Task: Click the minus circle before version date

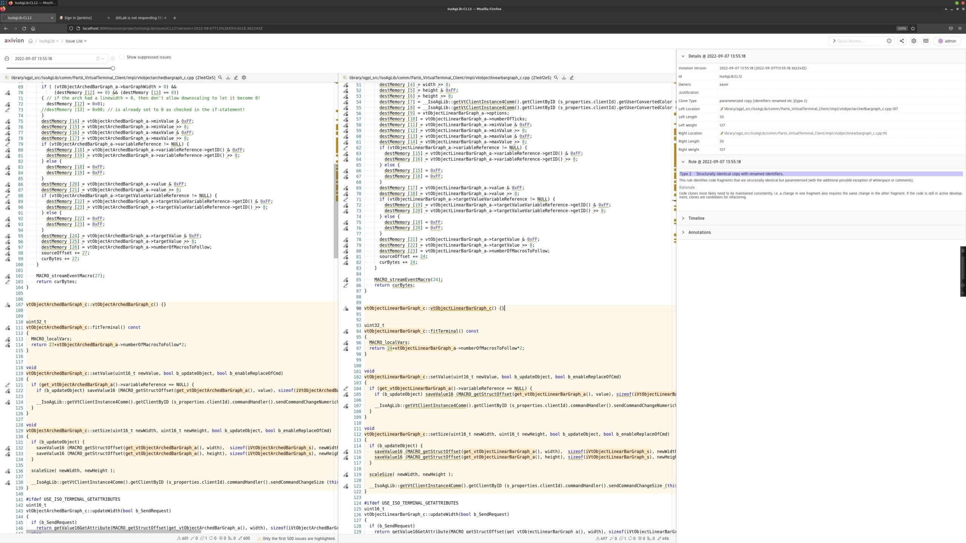Action: pyautogui.click(x=7, y=59)
